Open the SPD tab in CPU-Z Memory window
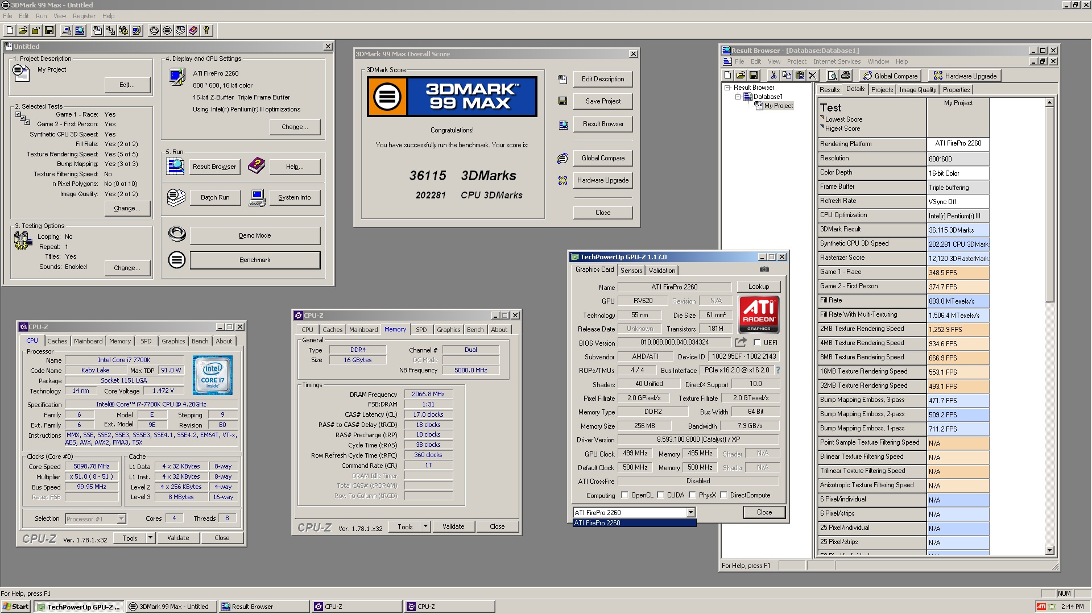The image size is (1092, 614). point(421,330)
